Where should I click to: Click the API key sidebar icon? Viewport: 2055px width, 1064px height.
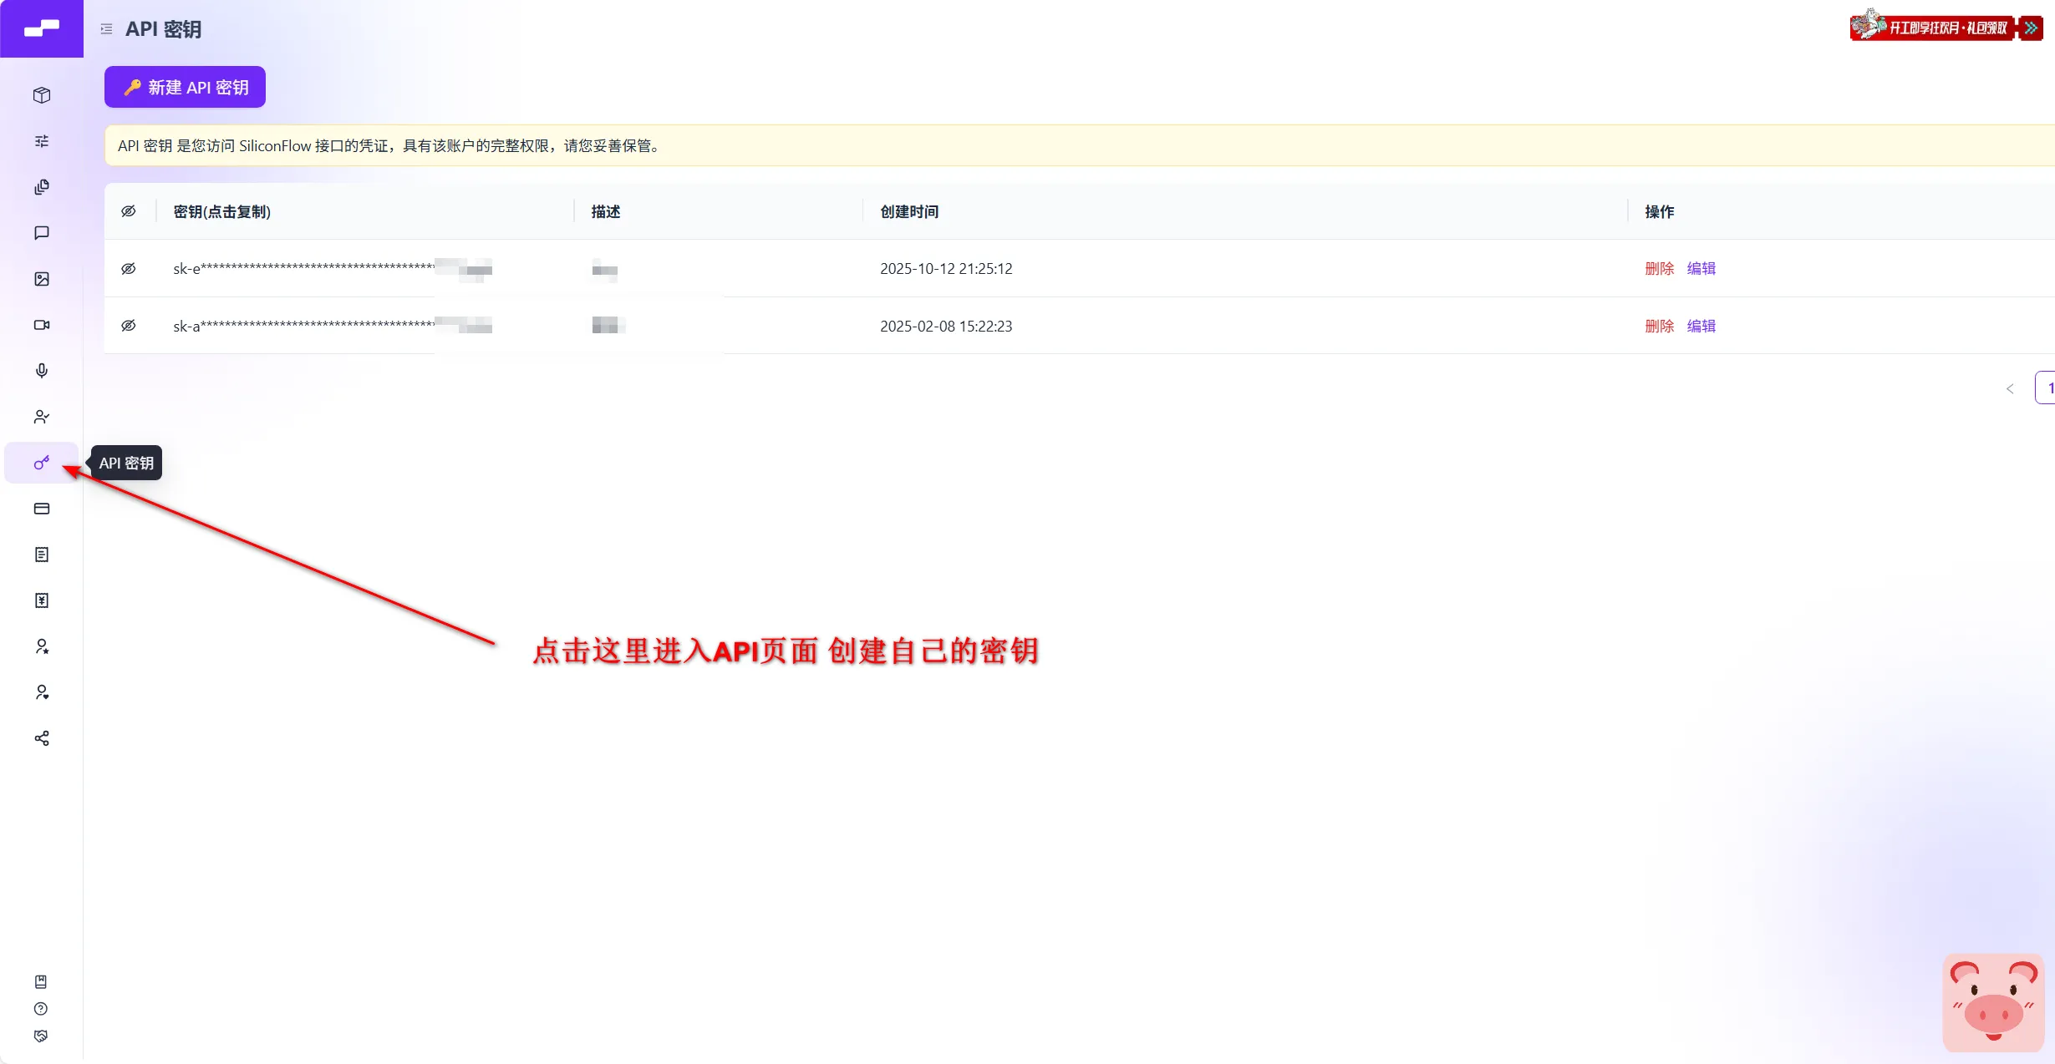coord(42,463)
